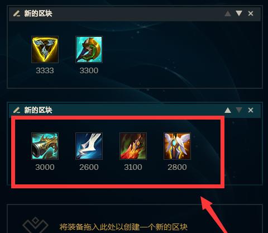This screenshot has height=233, width=268.
Task: Move the first block down with its arrow
Action: tap(239, 13)
